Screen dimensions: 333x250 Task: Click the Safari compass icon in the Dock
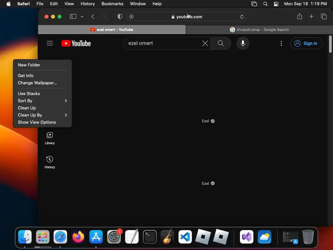(60, 237)
